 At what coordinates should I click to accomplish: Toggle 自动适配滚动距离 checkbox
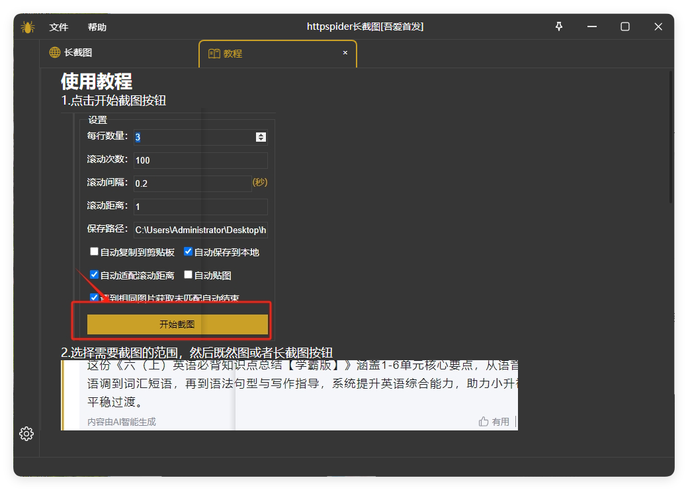tap(94, 275)
